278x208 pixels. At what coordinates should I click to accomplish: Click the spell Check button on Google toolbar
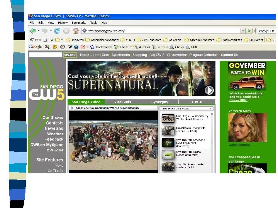click(121, 47)
